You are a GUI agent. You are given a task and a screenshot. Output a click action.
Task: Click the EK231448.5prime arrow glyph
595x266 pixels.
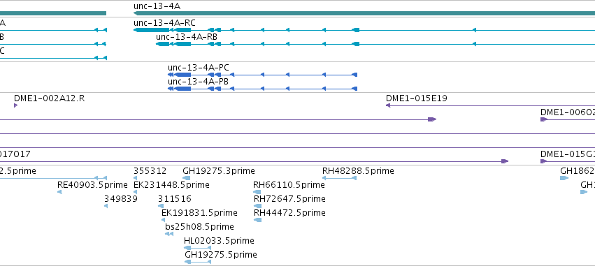(135, 192)
